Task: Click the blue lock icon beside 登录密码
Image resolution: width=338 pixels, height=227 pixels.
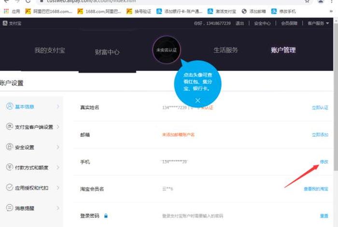Action: (106, 216)
